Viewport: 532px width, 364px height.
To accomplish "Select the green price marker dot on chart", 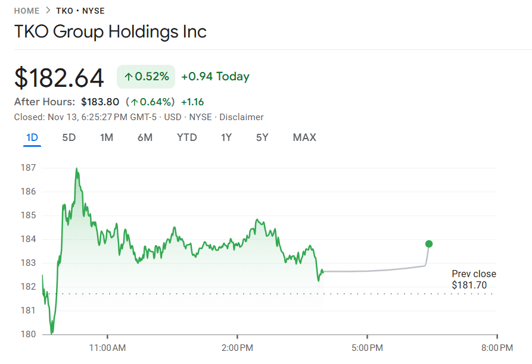I will (428, 243).
